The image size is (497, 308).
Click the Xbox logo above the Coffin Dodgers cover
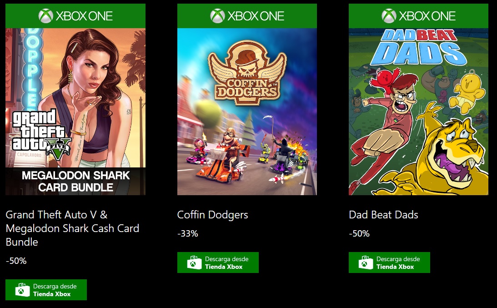pos(217,16)
